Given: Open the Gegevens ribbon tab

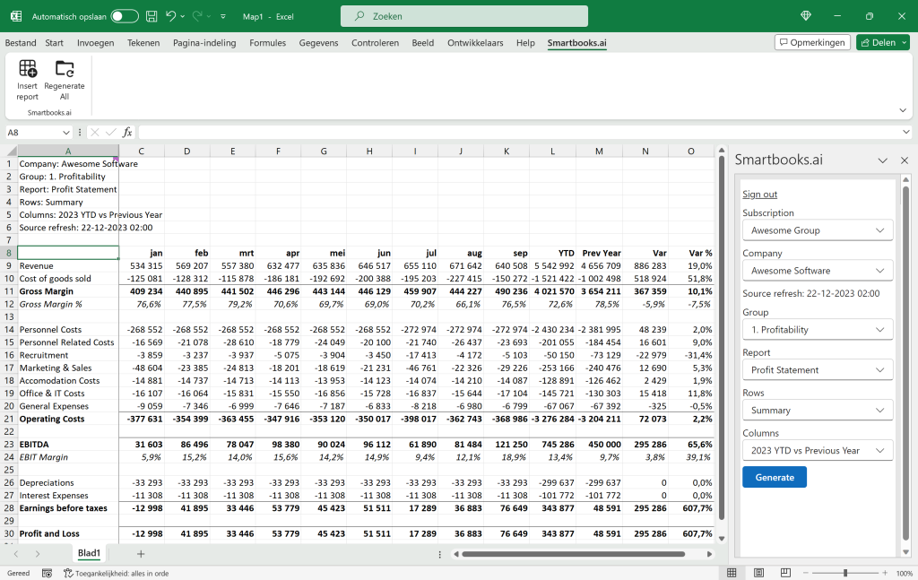Looking at the screenshot, I should click(x=318, y=43).
